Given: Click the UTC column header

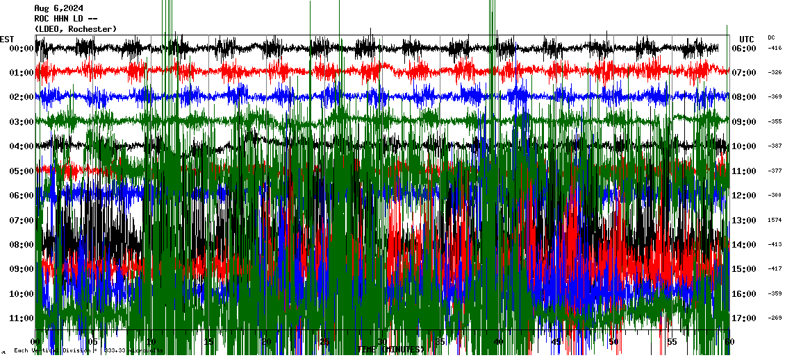Looking at the screenshot, I should point(746,39).
